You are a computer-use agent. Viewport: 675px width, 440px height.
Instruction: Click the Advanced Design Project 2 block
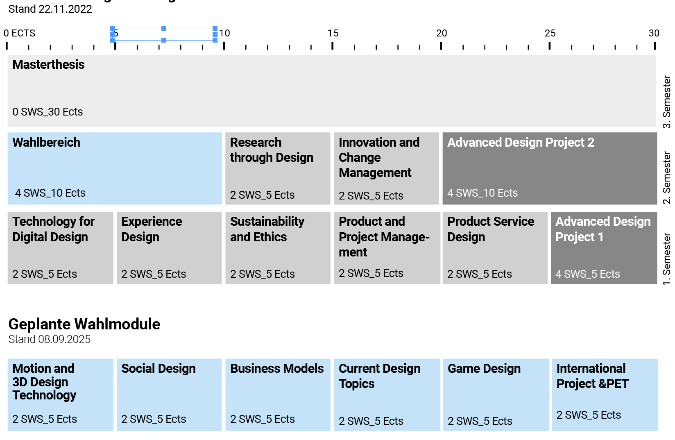click(x=550, y=168)
